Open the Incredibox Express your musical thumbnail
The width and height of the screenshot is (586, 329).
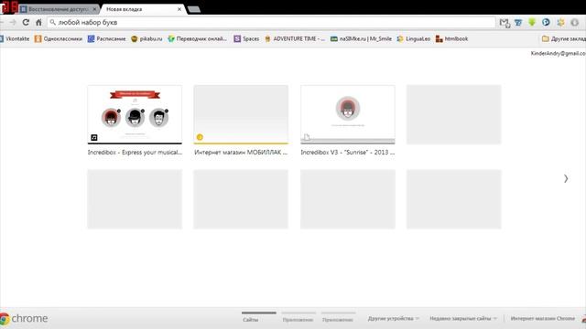pyautogui.click(x=135, y=114)
